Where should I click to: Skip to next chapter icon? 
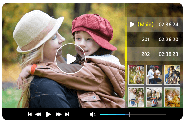tap(67, 114)
